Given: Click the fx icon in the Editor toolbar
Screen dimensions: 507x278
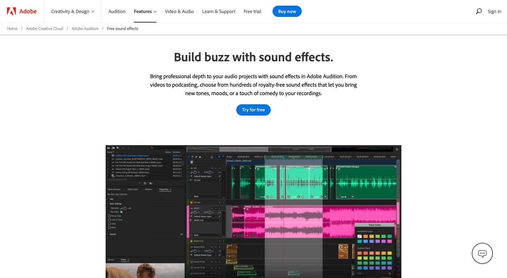Looking at the screenshot, I should click(192, 156).
